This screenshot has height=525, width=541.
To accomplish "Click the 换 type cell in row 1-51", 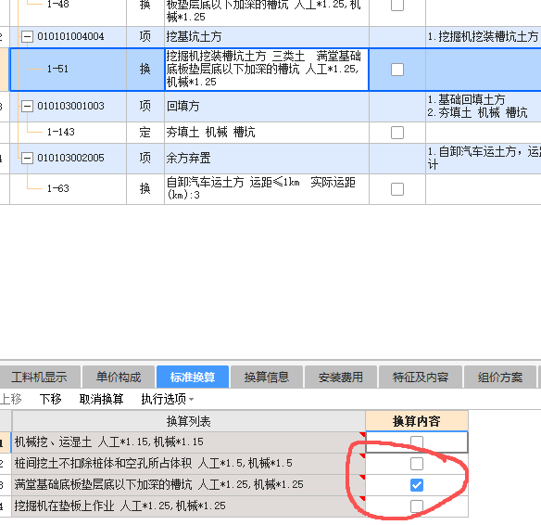I will pyautogui.click(x=145, y=70).
